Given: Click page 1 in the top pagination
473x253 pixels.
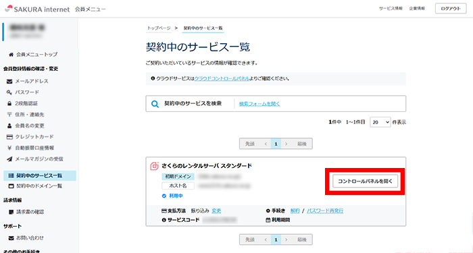Looking at the screenshot, I should click(x=276, y=144).
